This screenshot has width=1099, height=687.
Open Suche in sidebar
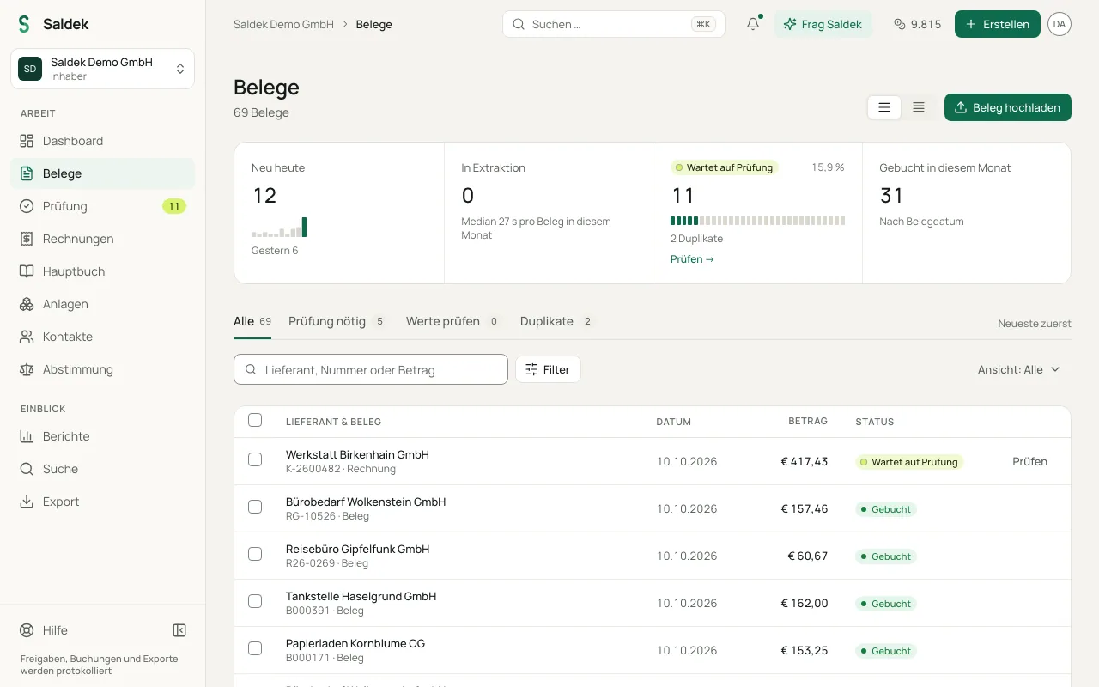coord(103,469)
